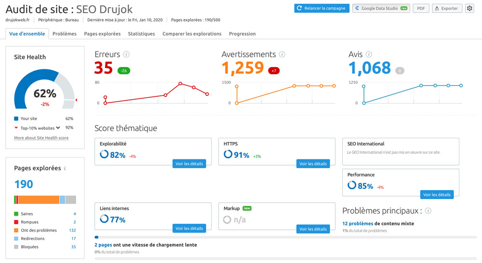Image resolution: width=482 pixels, height=263 pixels.
Task: Click Pages explorées : 190/500 header text
Action: click(x=196, y=20)
